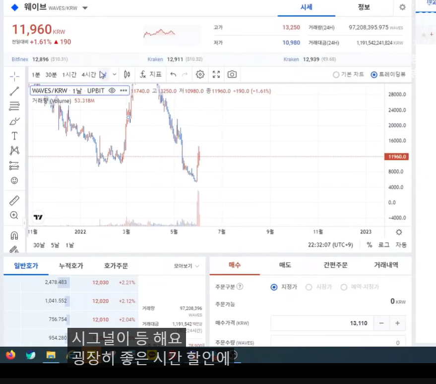The image size is (436, 384).
Task: Click the 22:32:07 (UTC+9) timezone
Action: coord(330,245)
